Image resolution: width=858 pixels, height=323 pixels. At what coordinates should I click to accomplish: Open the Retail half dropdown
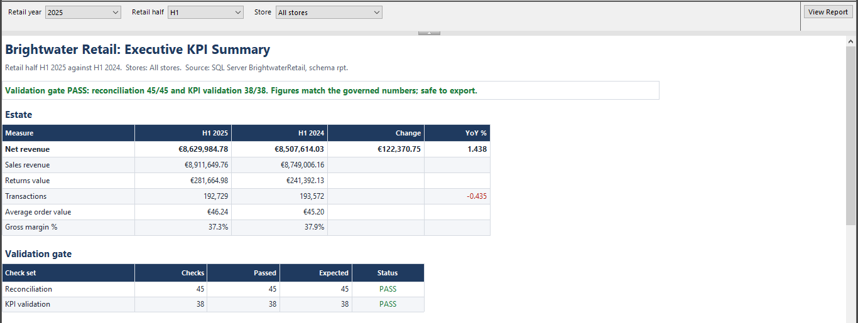coord(205,12)
